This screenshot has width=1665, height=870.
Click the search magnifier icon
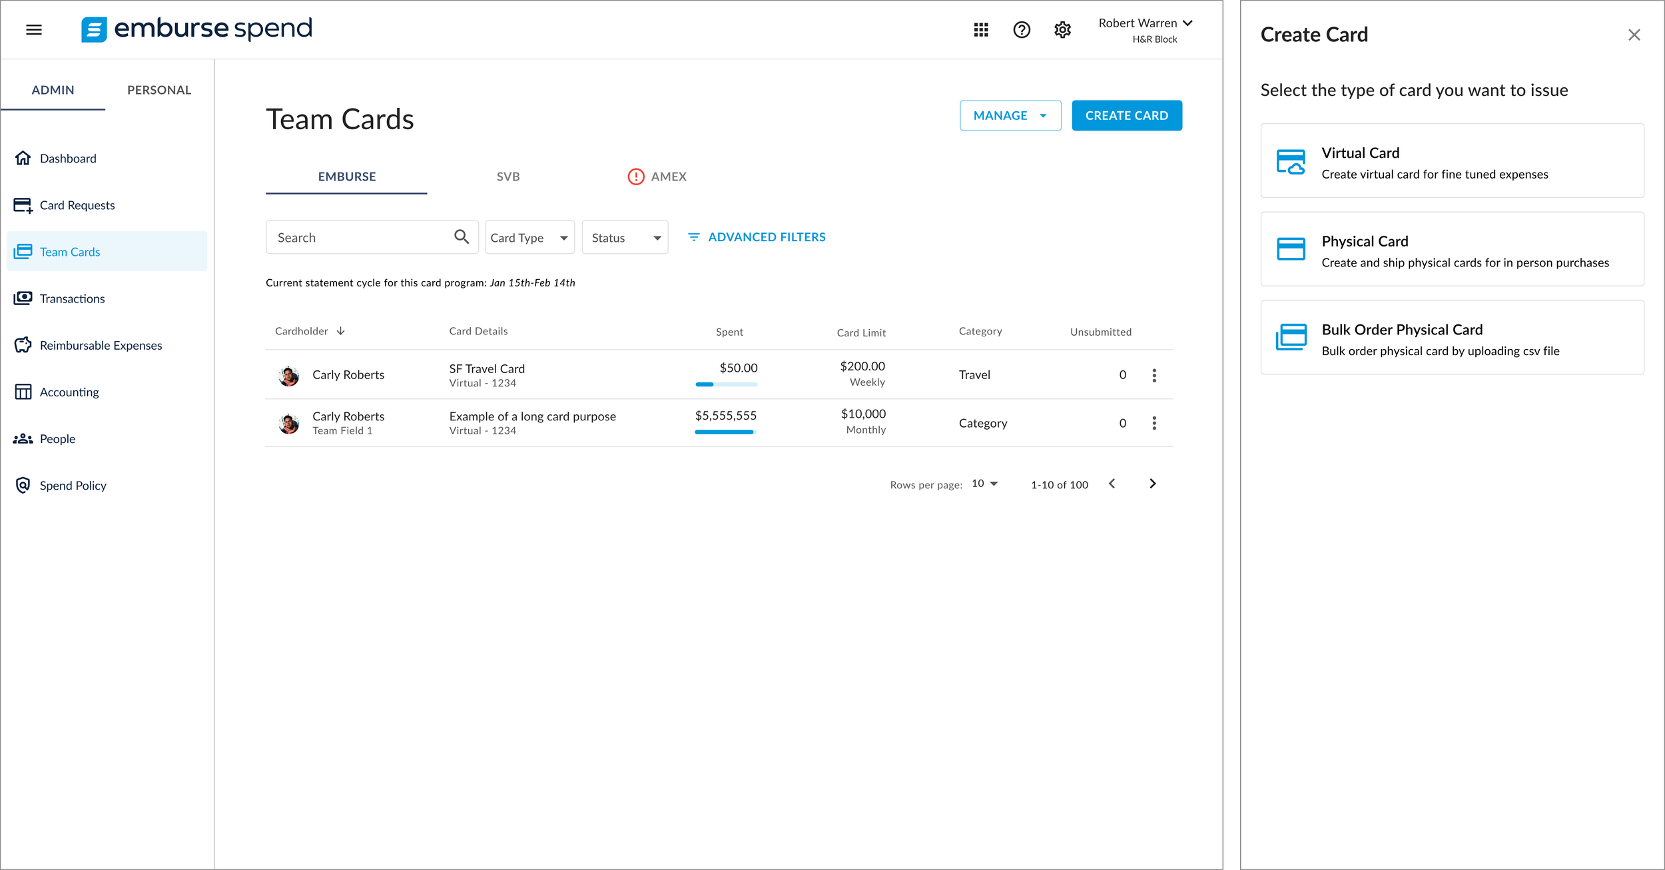pos(461,236)
